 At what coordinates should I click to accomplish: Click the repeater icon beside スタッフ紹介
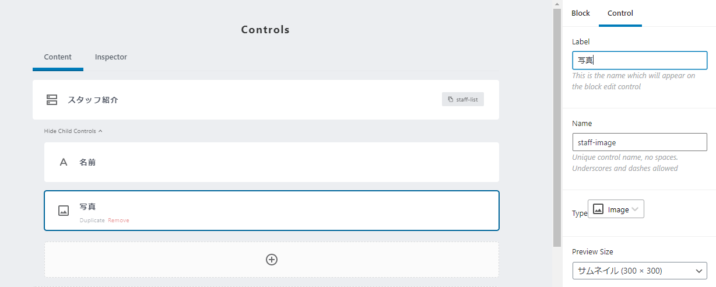click(52, 100)
